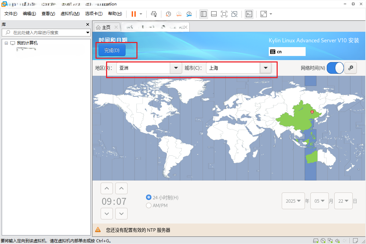Take a snapshot of the virtual machine
The height and width of the screenshot is (244, 366).
[168, 14]
